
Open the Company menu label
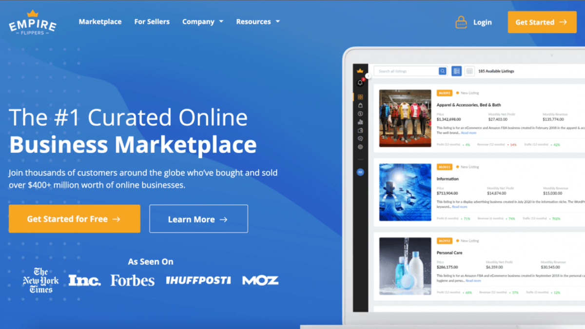[198, 21]
